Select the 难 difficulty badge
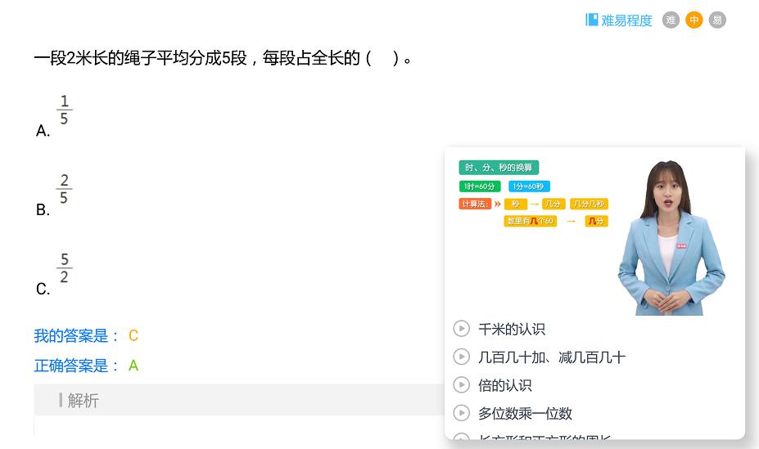This screenshot has height=449, width=759. coord(671,20)
